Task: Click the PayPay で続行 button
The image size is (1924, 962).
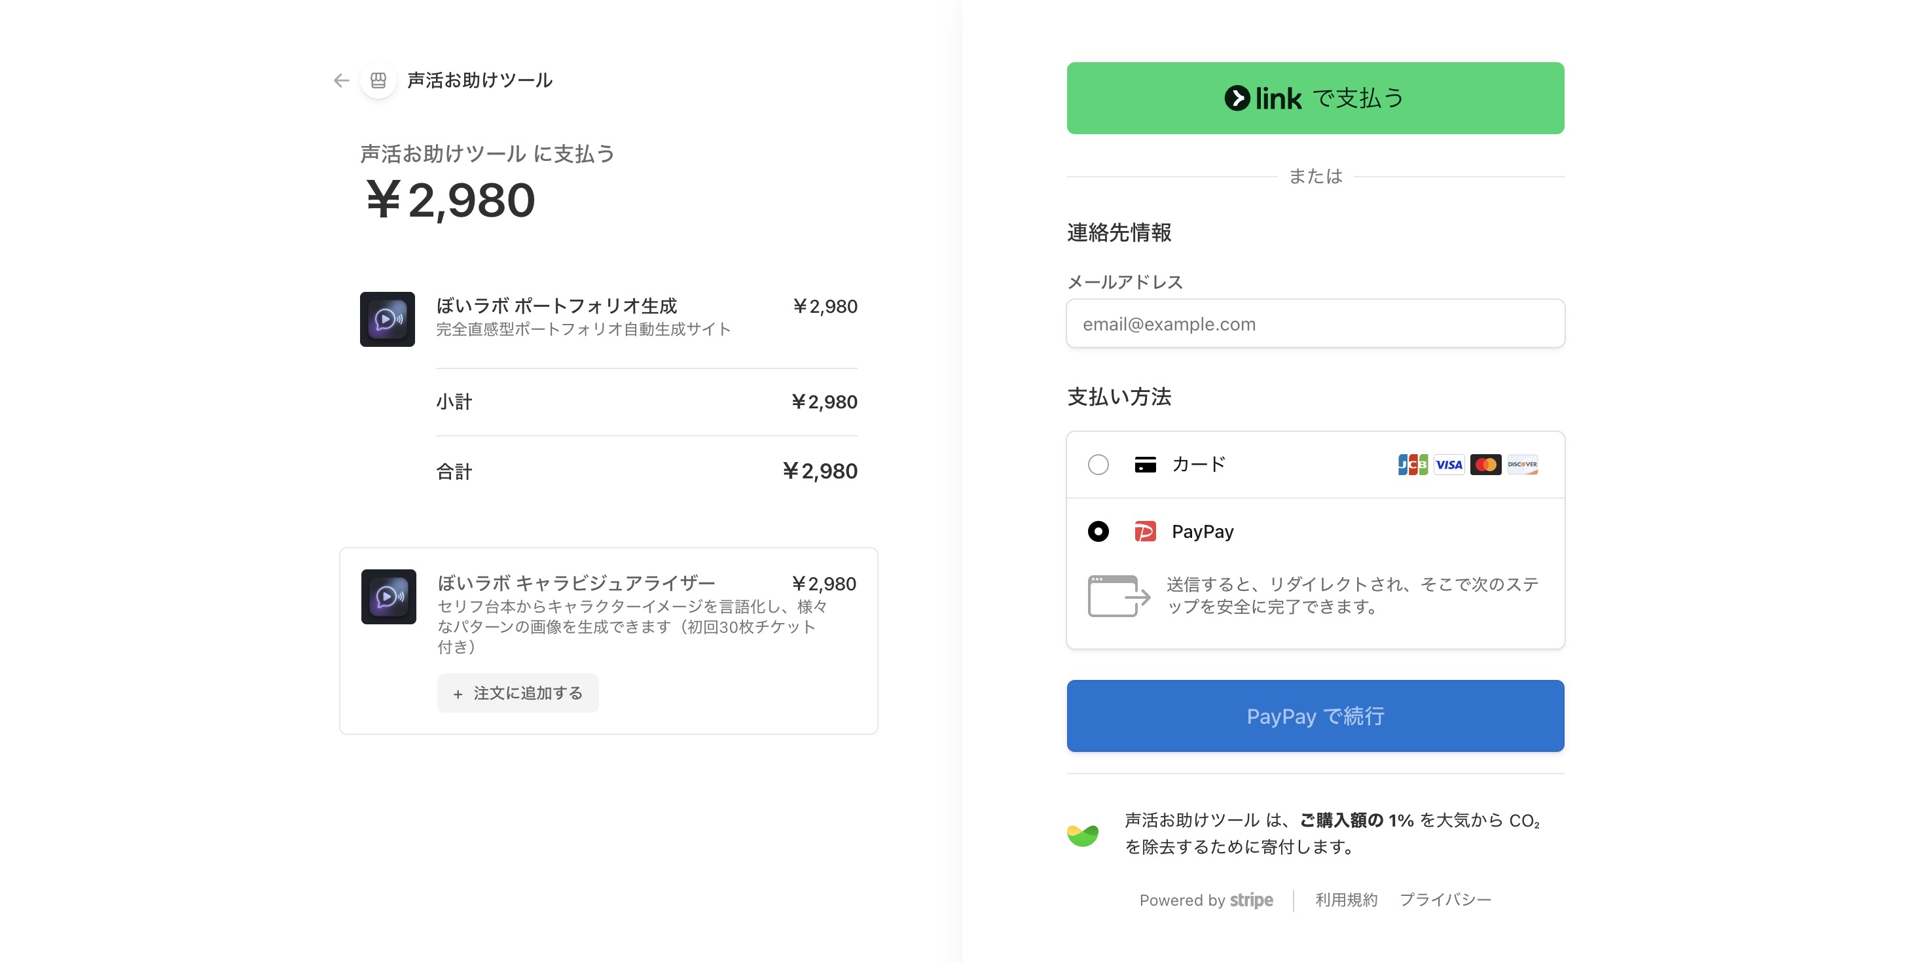Action: point(1315,715)
